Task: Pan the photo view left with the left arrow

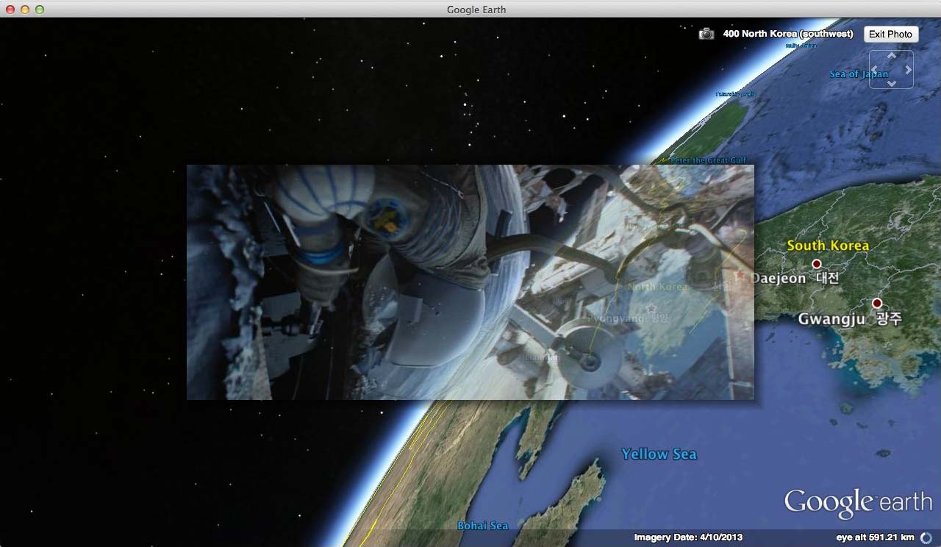Action: 875,70
